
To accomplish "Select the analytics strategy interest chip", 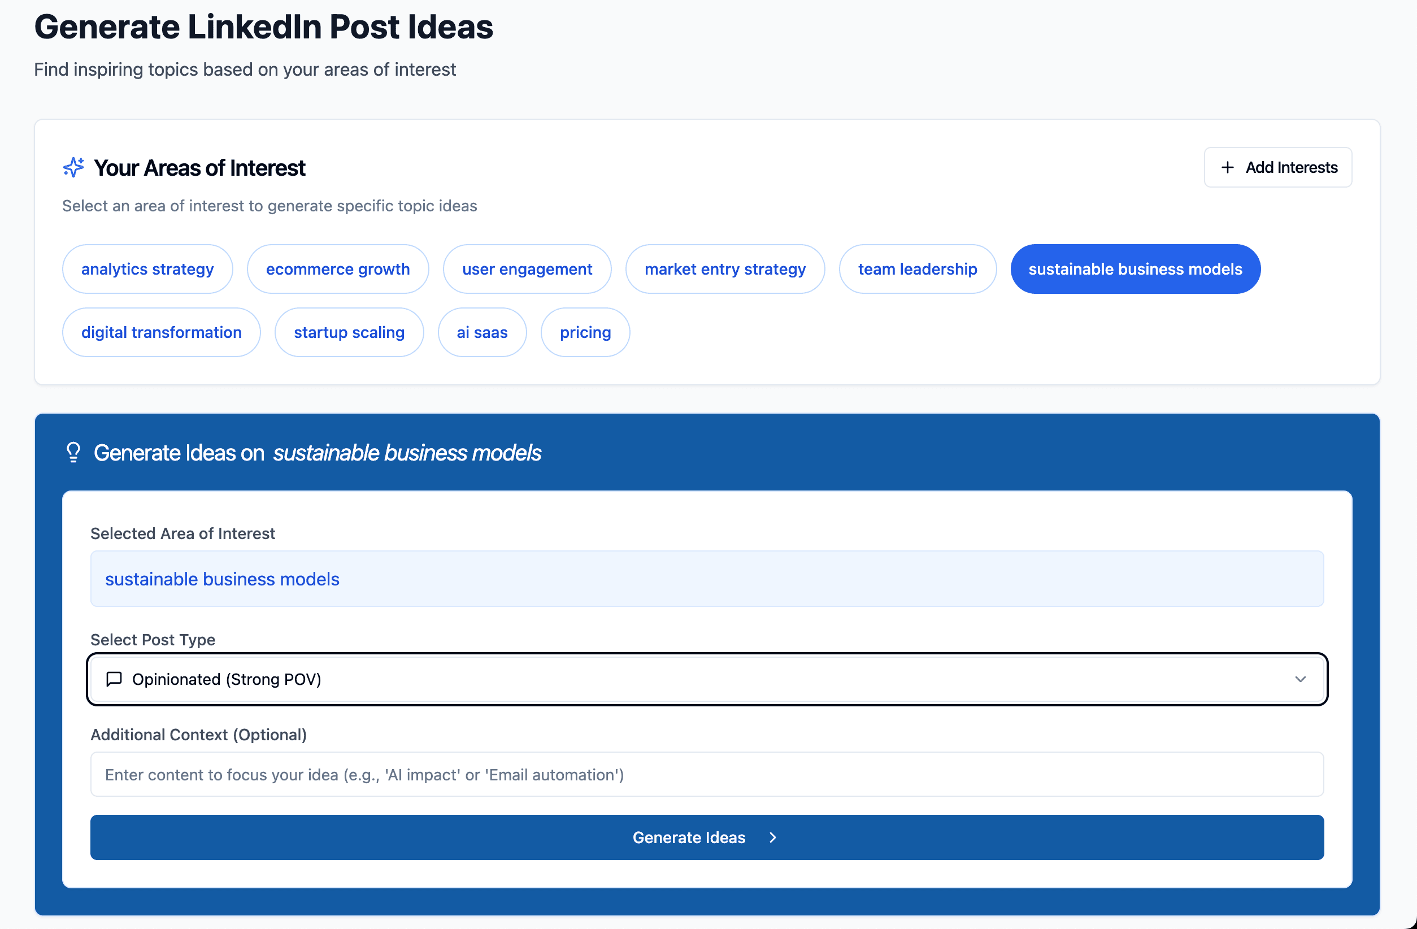I will [147, 269].
